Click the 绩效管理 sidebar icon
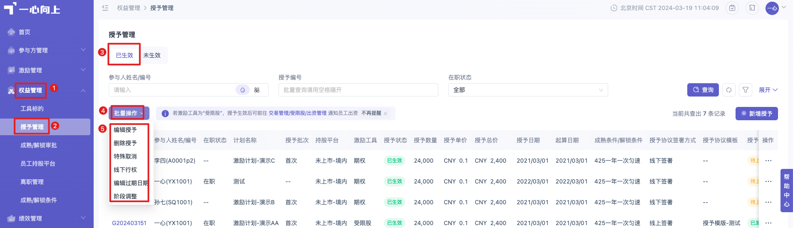The image size is (793, 228). tap(11, 218)
